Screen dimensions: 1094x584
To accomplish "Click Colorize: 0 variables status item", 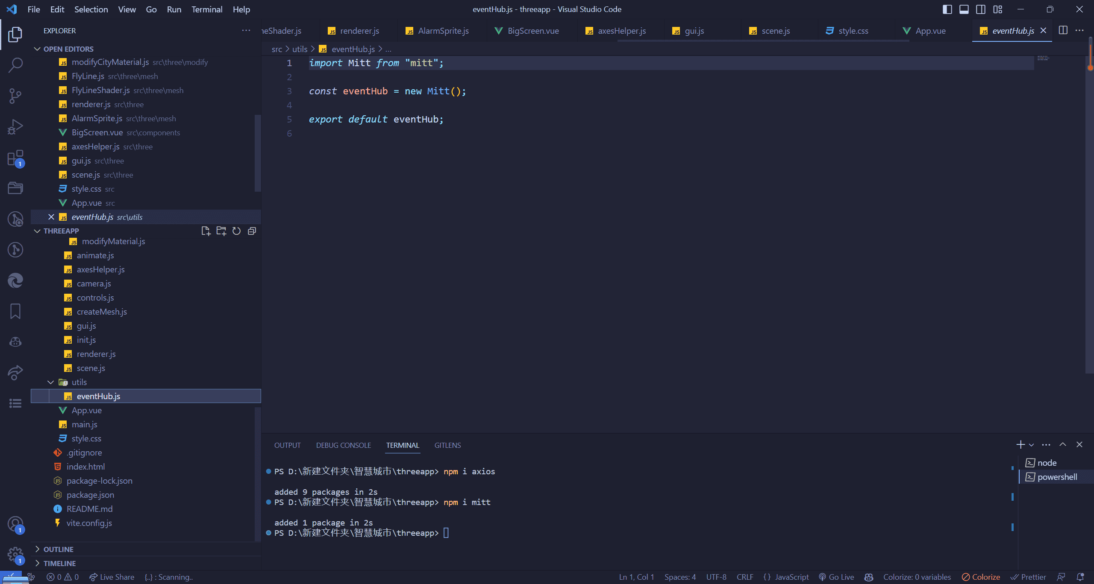I will tap(917, 577).
